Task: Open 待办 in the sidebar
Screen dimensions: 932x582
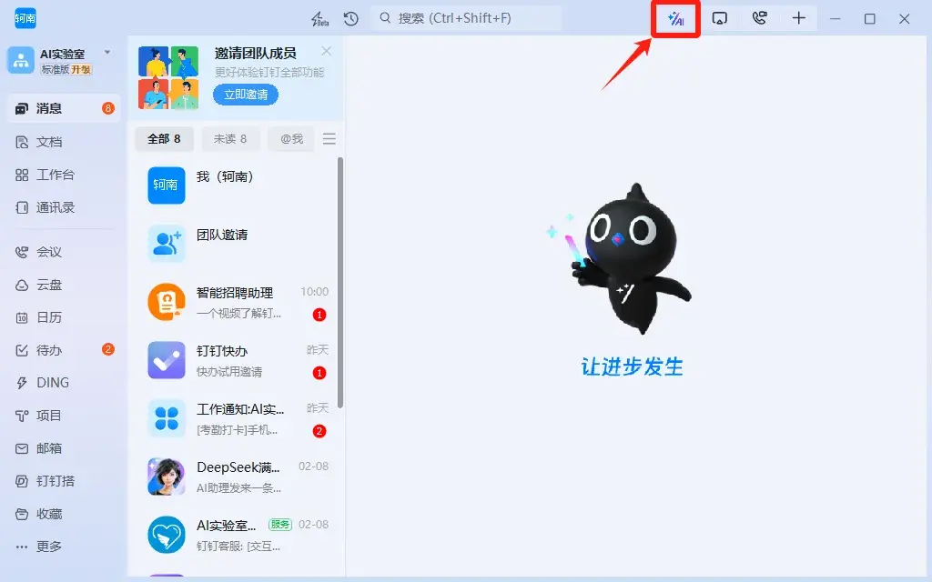Action: coord(65,350)
